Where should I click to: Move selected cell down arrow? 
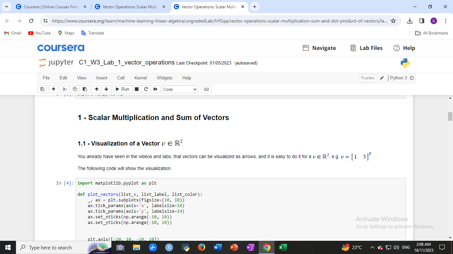pyautogui.click(x=106, y=89)
